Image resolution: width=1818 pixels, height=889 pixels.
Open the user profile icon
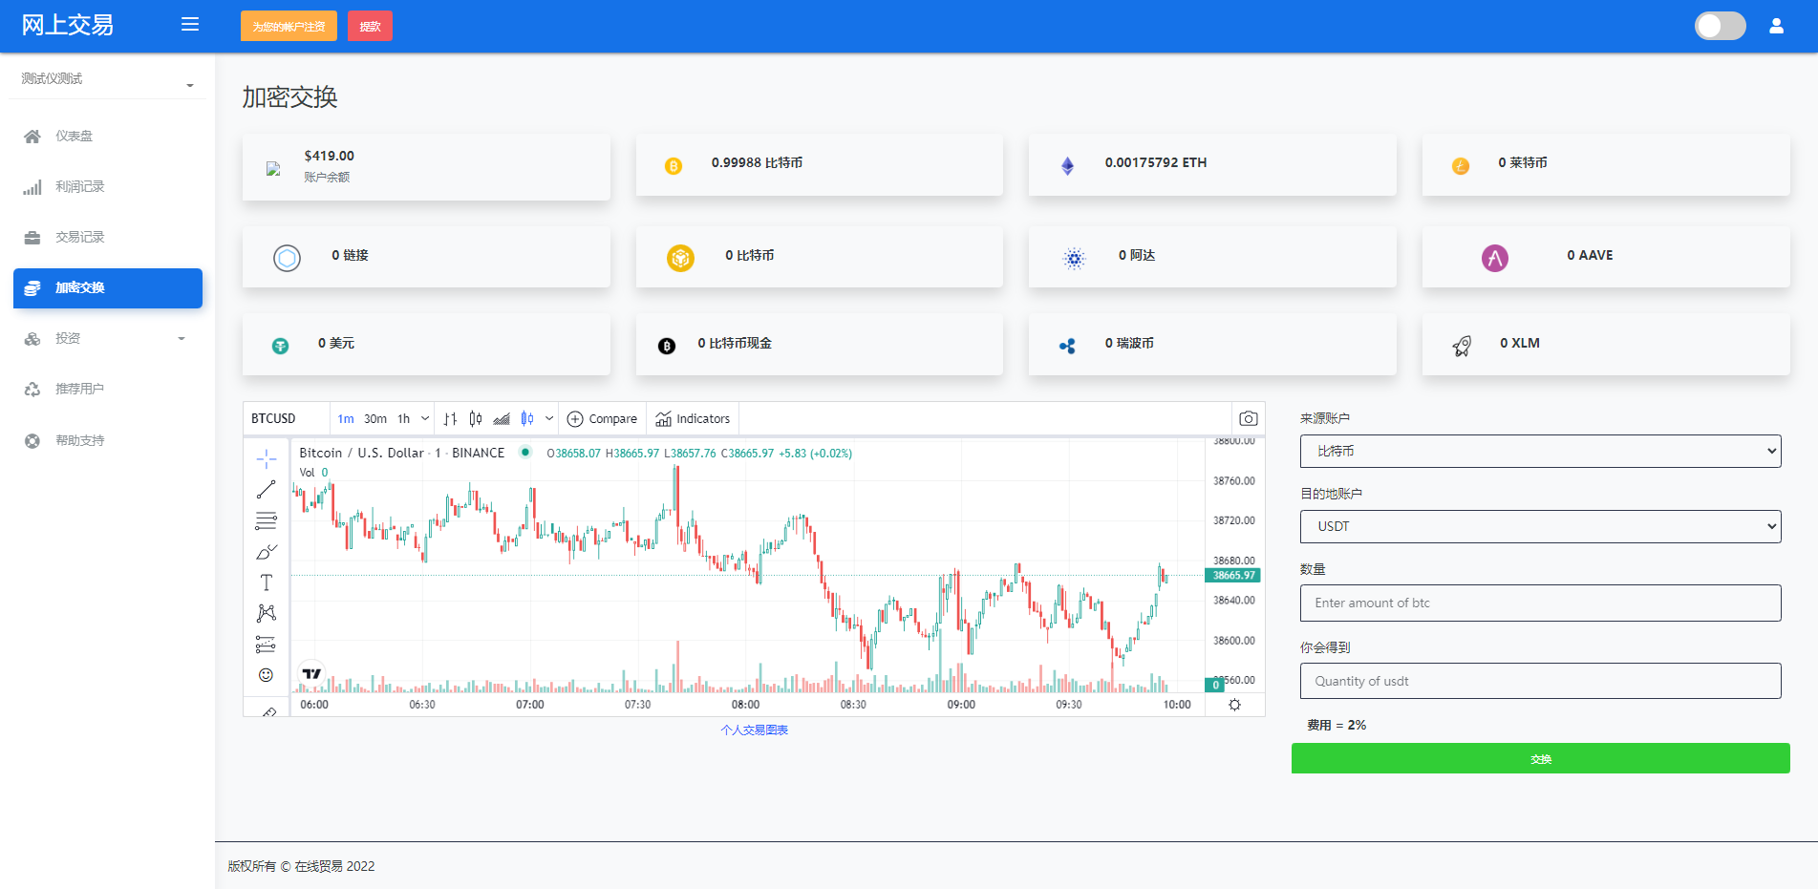coord(1776,26)
